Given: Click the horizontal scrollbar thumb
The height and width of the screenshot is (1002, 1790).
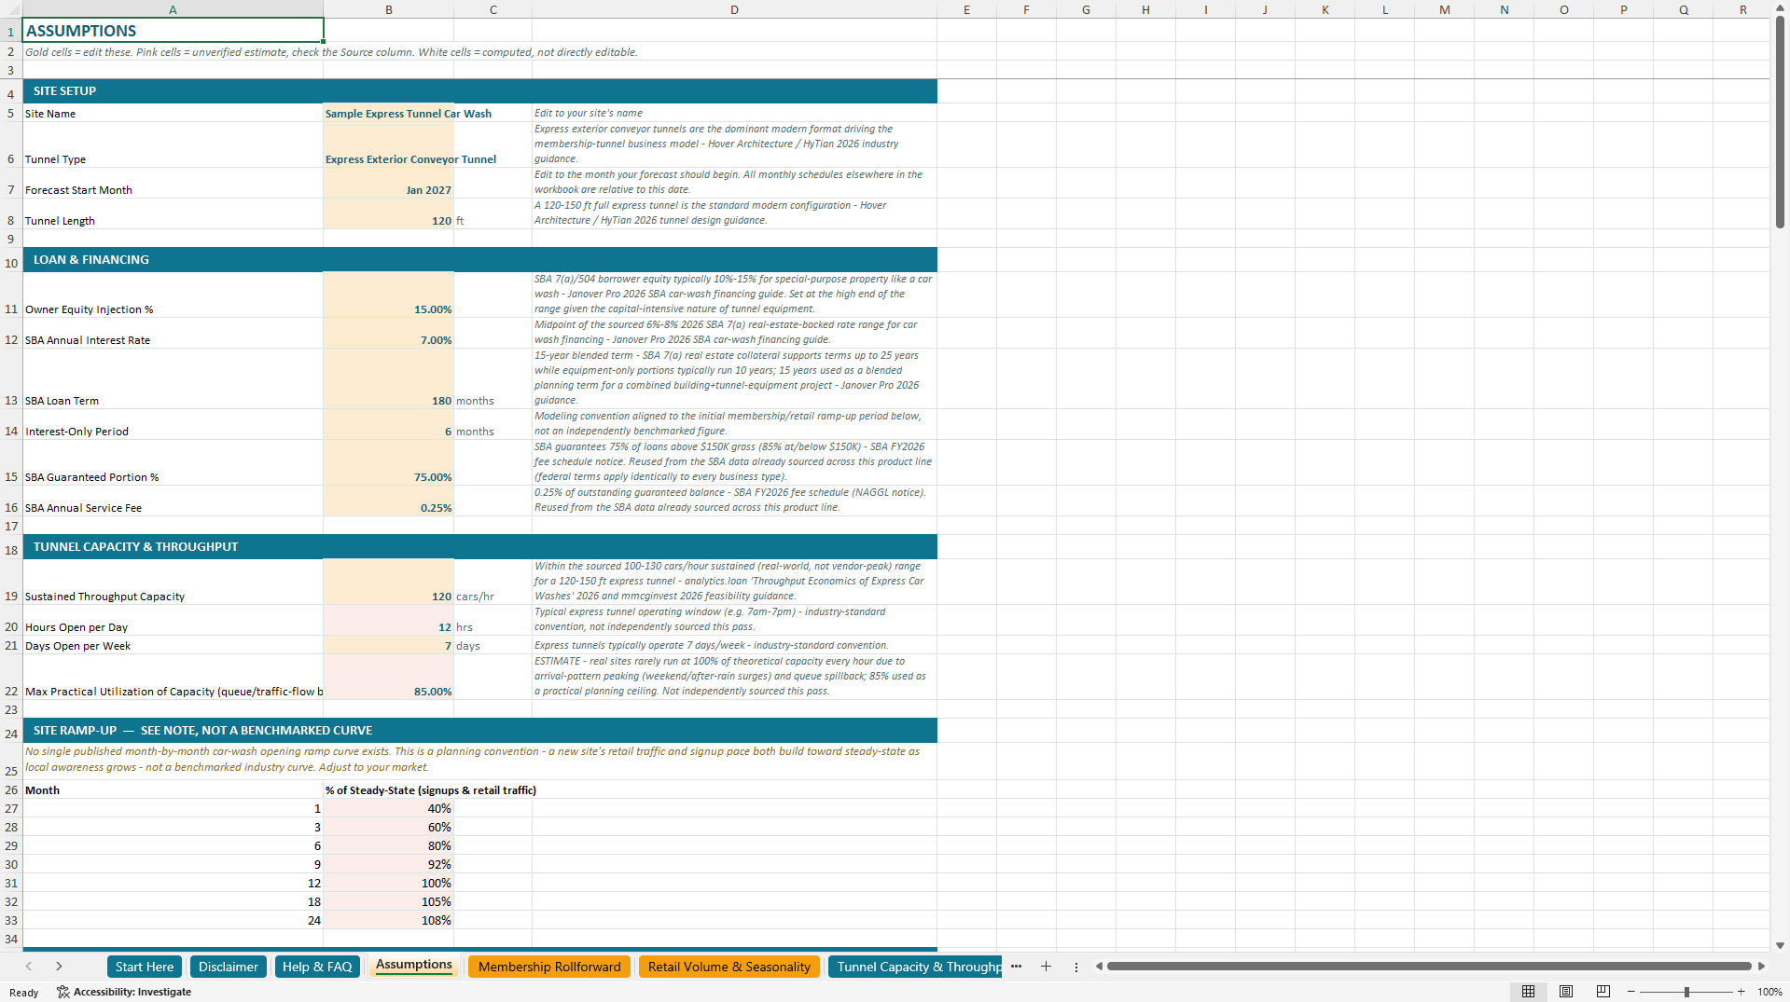Looking at the screenshot, I should [1429, 967].
